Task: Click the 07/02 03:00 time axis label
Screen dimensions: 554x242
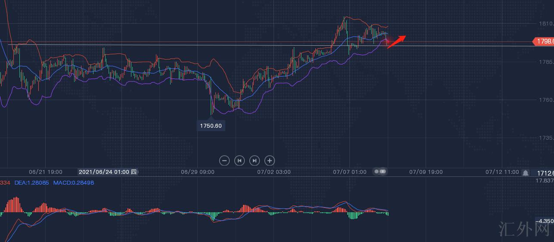Action: point(274,172)
